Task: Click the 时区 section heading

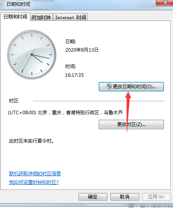Action: point(14,101)
